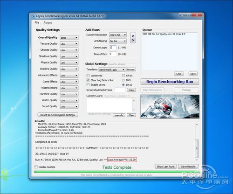Image resolution: width=233 pixels, height=194 pixels.
Task: Open the AntiAliasing dropdown
Action: click(x=118, y=41)
